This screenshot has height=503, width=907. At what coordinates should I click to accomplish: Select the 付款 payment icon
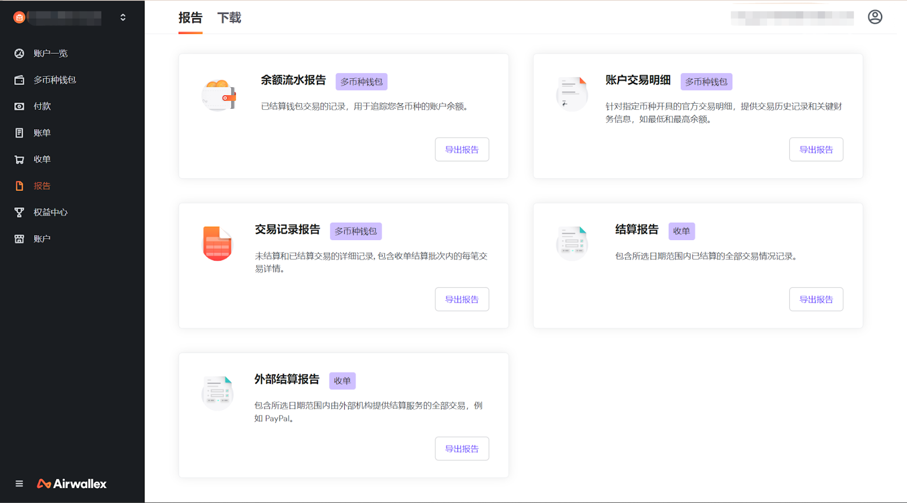[x=19, y=106]
